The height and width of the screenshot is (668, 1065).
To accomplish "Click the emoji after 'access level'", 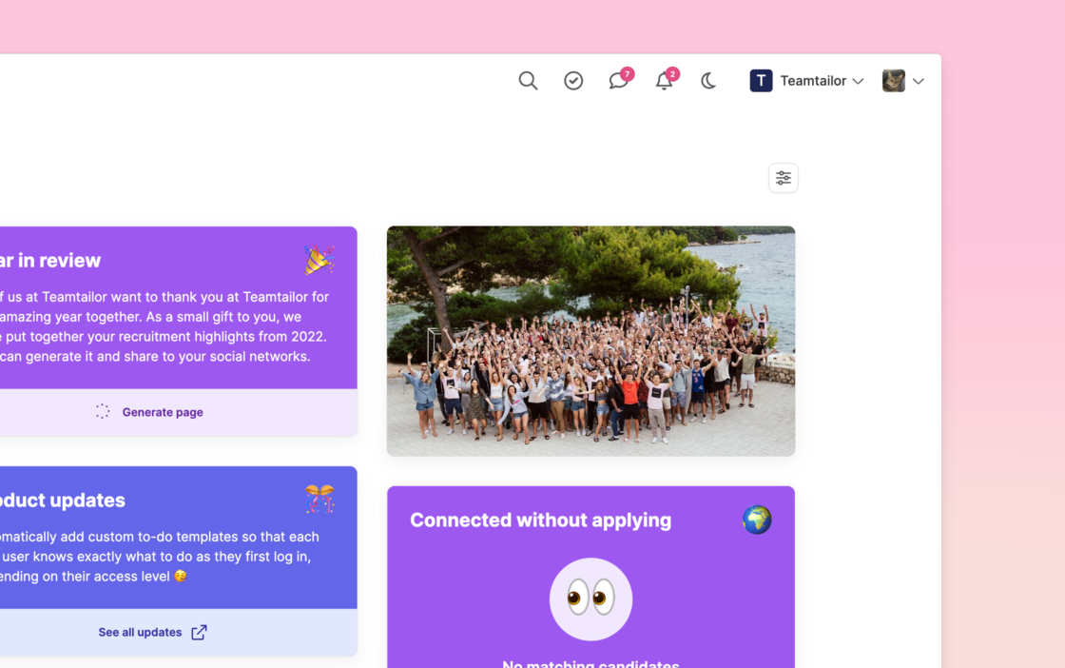I will 180,577.
